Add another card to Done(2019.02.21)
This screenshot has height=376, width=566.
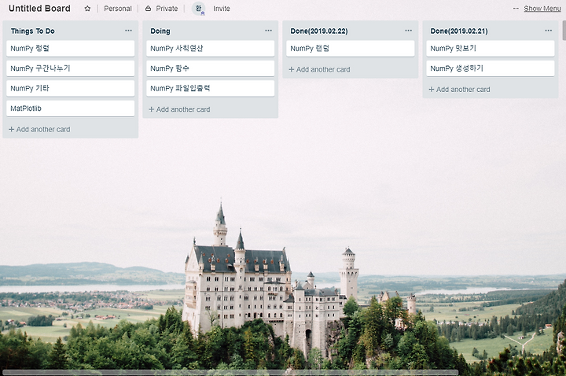tap(460, 89)
